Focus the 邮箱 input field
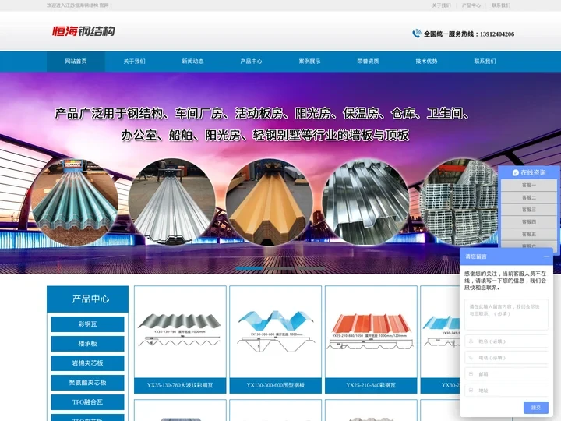This screenshot has width=561, height=421. [x=506, y=373]
